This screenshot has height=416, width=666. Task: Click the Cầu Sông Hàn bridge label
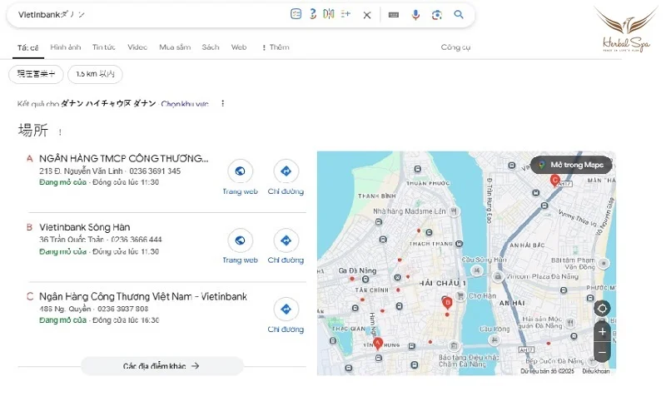(484, 260)
